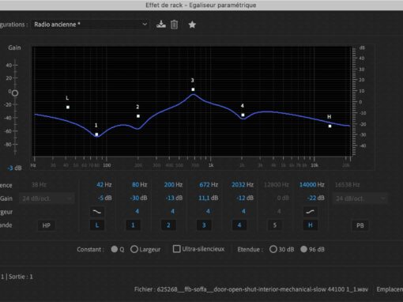
Task: Toggle the H high shelf band button
Action: click(311, 225)
